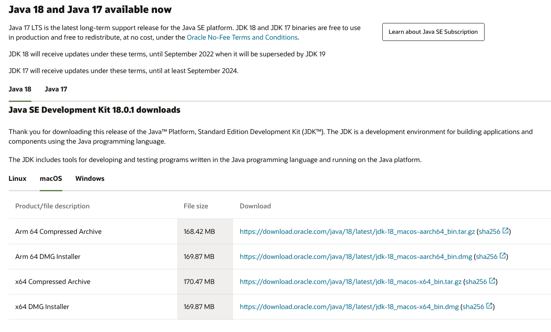Open sha256 link for aarch64 DMG
The height and width of the screenshot is (332, 551).
[x=487, y=257]
